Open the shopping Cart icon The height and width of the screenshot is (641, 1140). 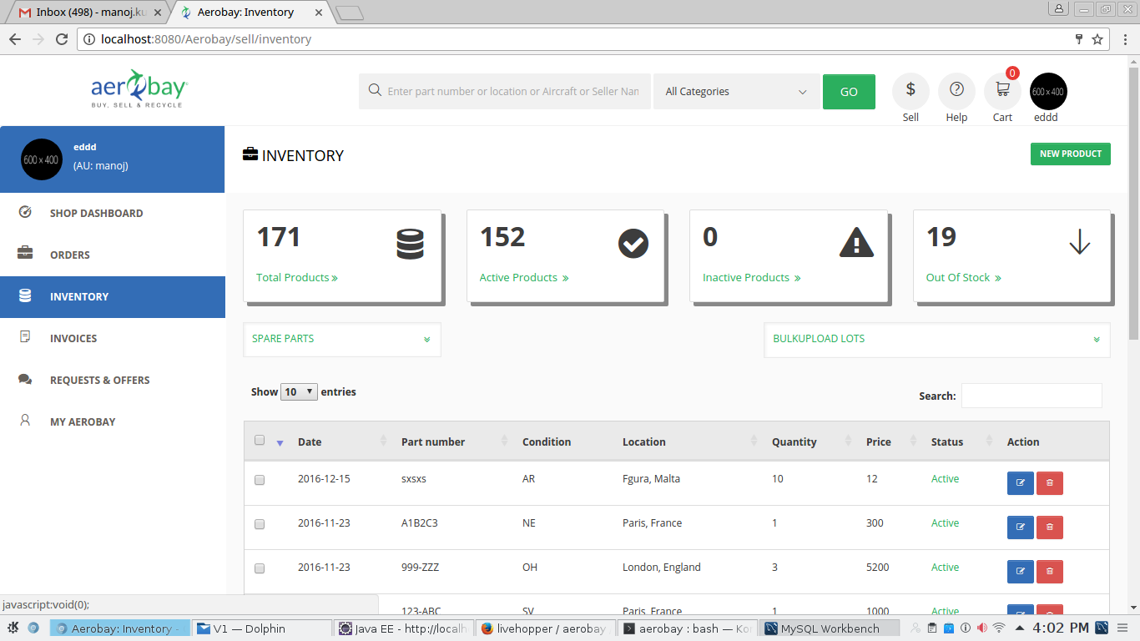click(x=1002, y=90)
